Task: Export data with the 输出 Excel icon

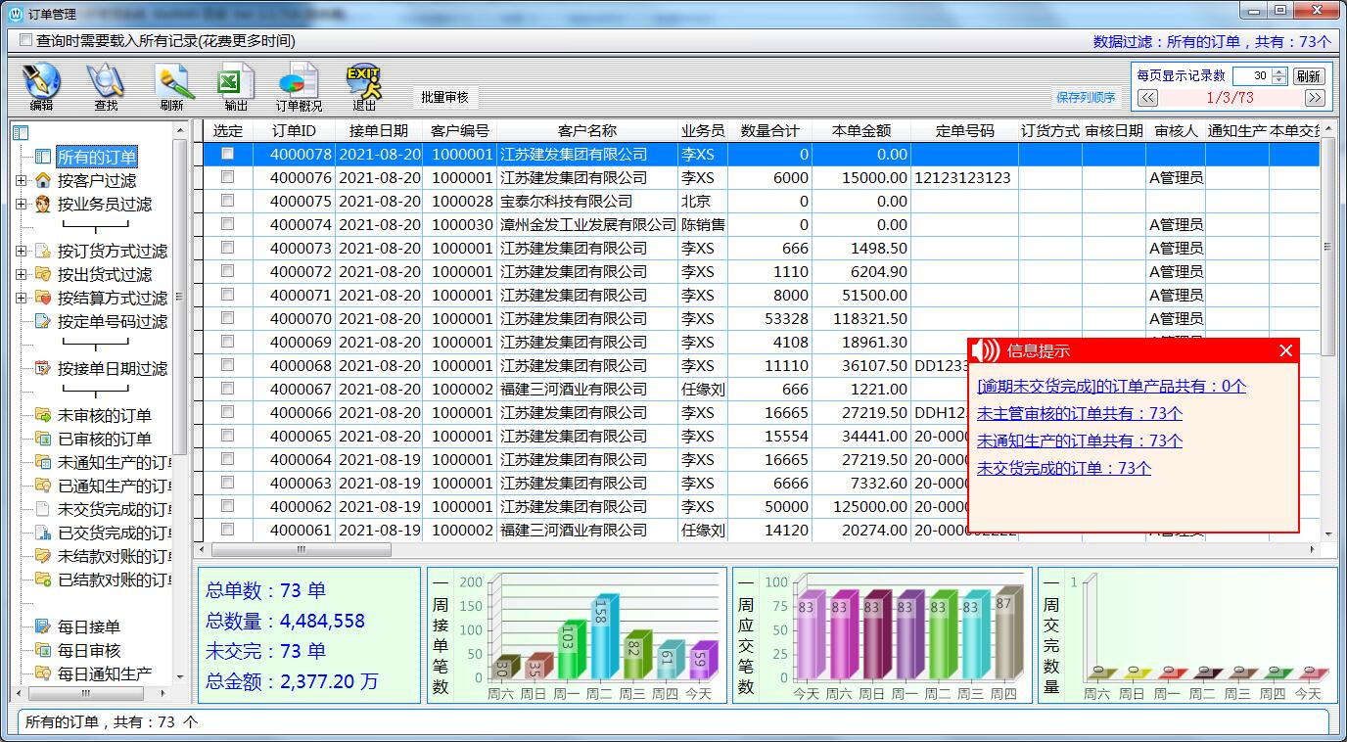Action: click(236, 81)
